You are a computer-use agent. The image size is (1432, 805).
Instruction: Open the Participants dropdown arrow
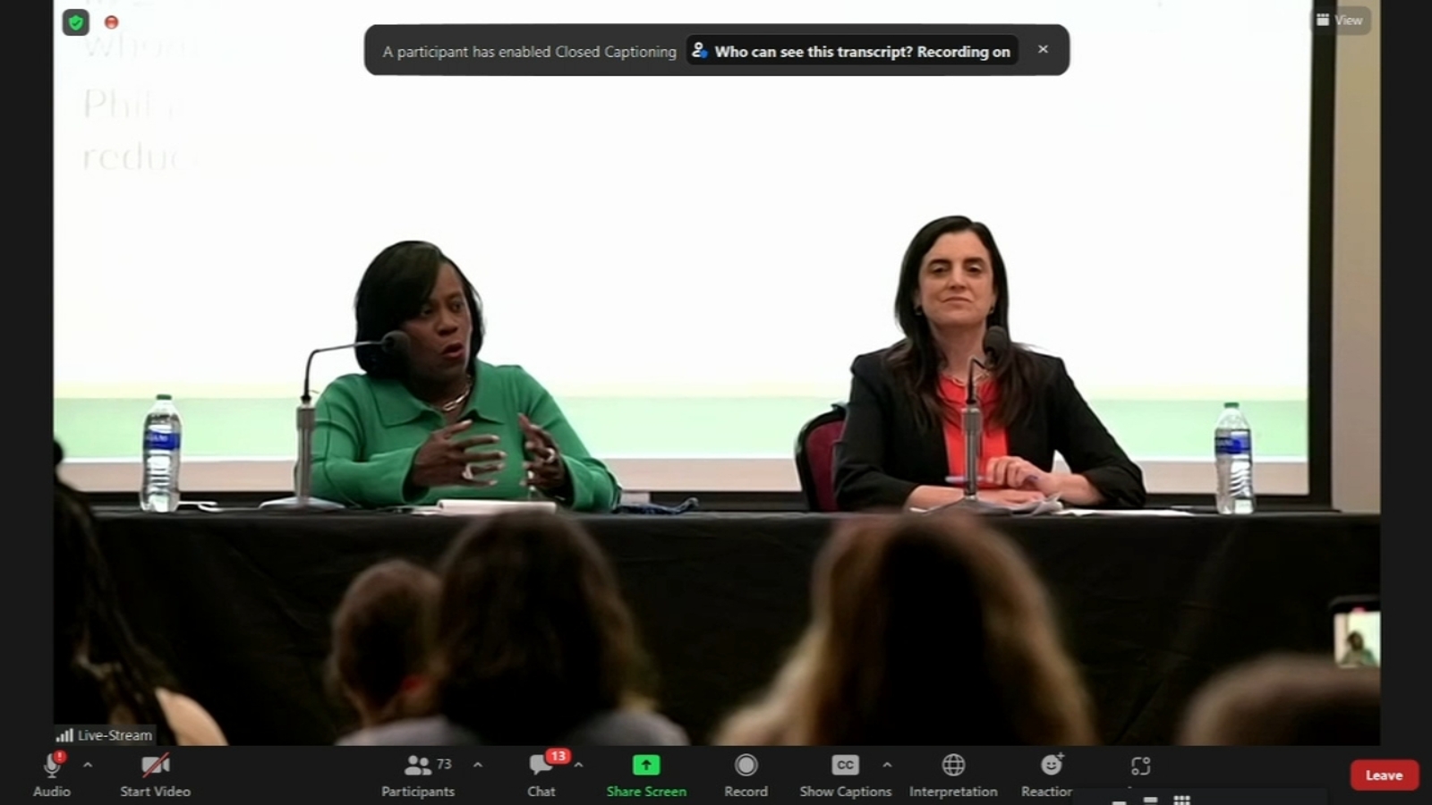click(477, 766)
